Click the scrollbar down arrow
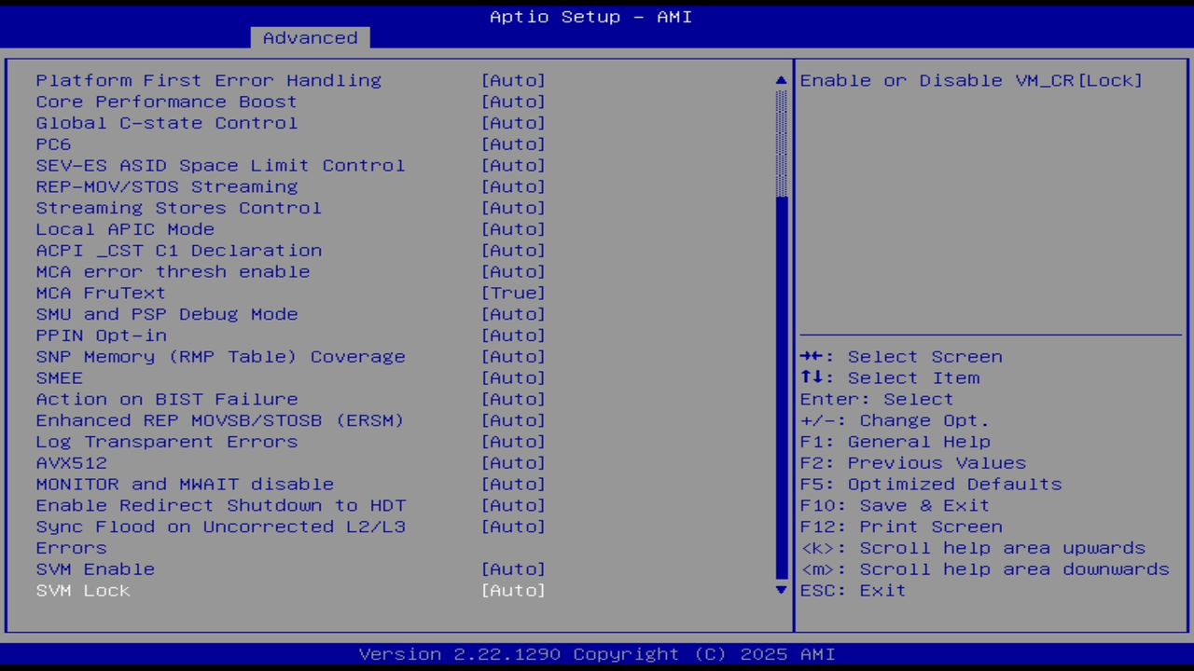 click(x=780, y=590)
